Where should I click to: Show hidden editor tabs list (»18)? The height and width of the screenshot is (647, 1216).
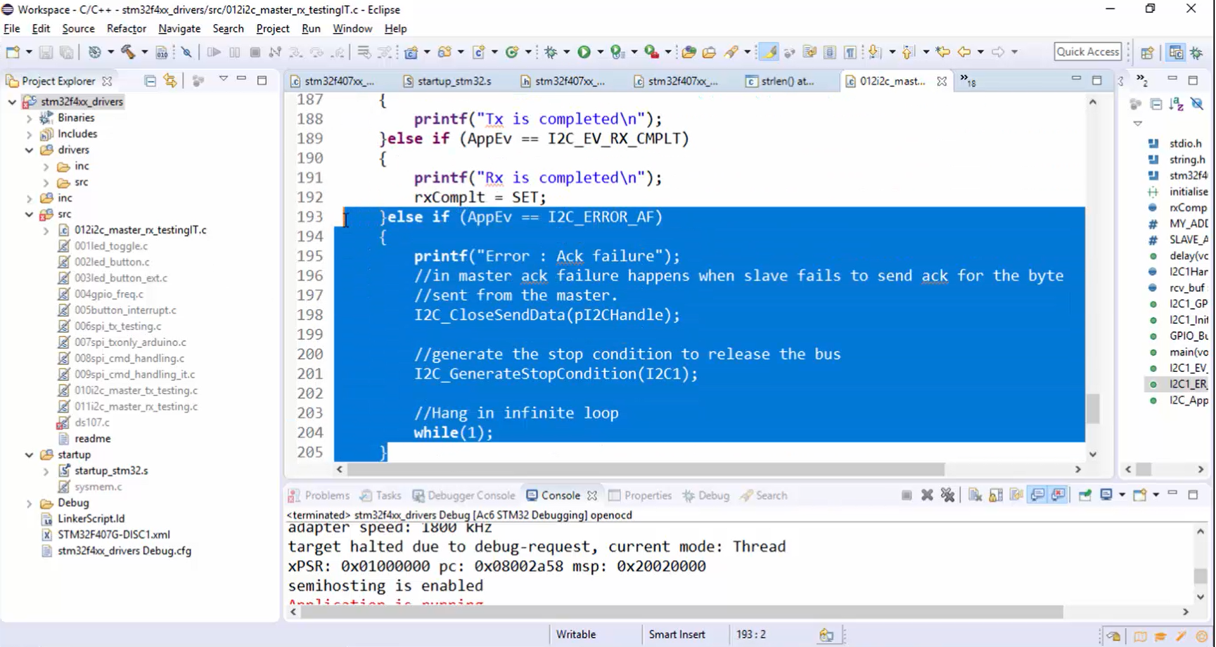968,80
